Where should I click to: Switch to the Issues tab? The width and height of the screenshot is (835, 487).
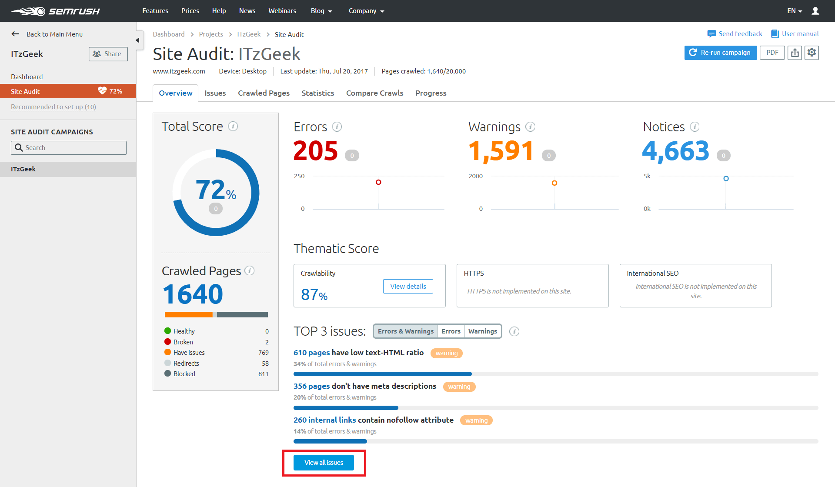point(215,93)
